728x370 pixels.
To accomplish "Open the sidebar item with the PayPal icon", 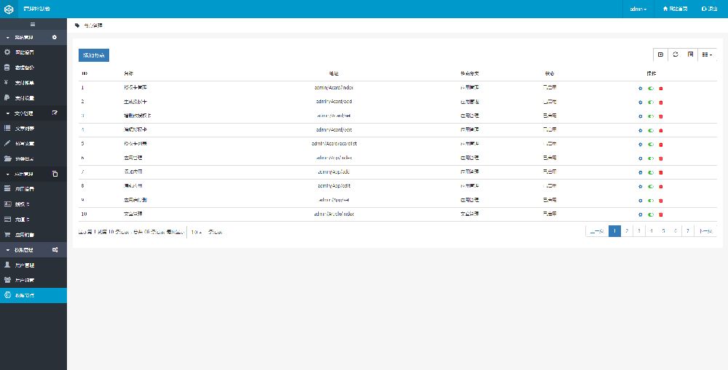I will pyautogui.click(x=33, y=98).
